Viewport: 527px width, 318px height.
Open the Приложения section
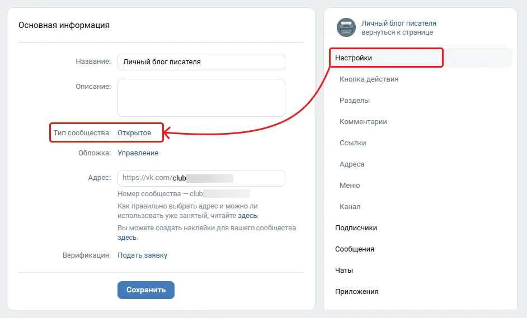(x=357, y=292)
